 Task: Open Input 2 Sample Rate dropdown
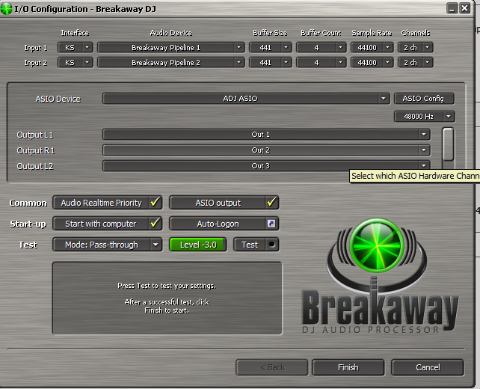(372, 63)
